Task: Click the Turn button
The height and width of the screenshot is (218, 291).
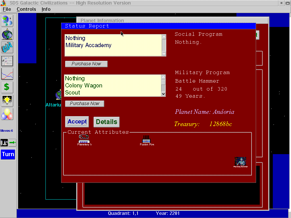Action: [x=8, y=154]
